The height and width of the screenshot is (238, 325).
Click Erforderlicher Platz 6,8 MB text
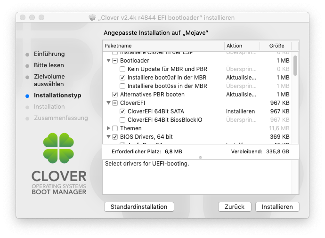pyautogui.click(x=147, y=152)
